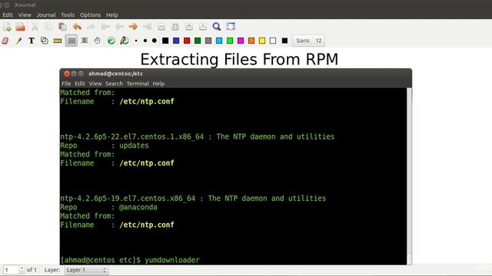
Task: Select the Highlighter tool
Action: click(x=18, y=41)
